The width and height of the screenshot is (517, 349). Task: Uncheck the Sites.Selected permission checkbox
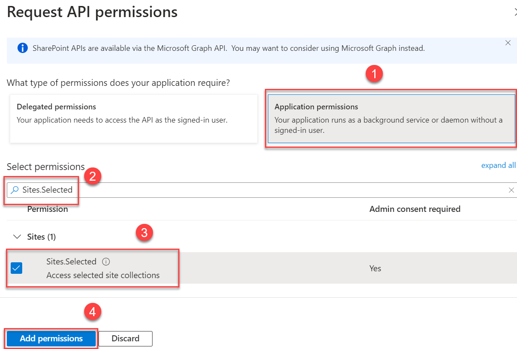pyautogui.click(x=16, y=268)
